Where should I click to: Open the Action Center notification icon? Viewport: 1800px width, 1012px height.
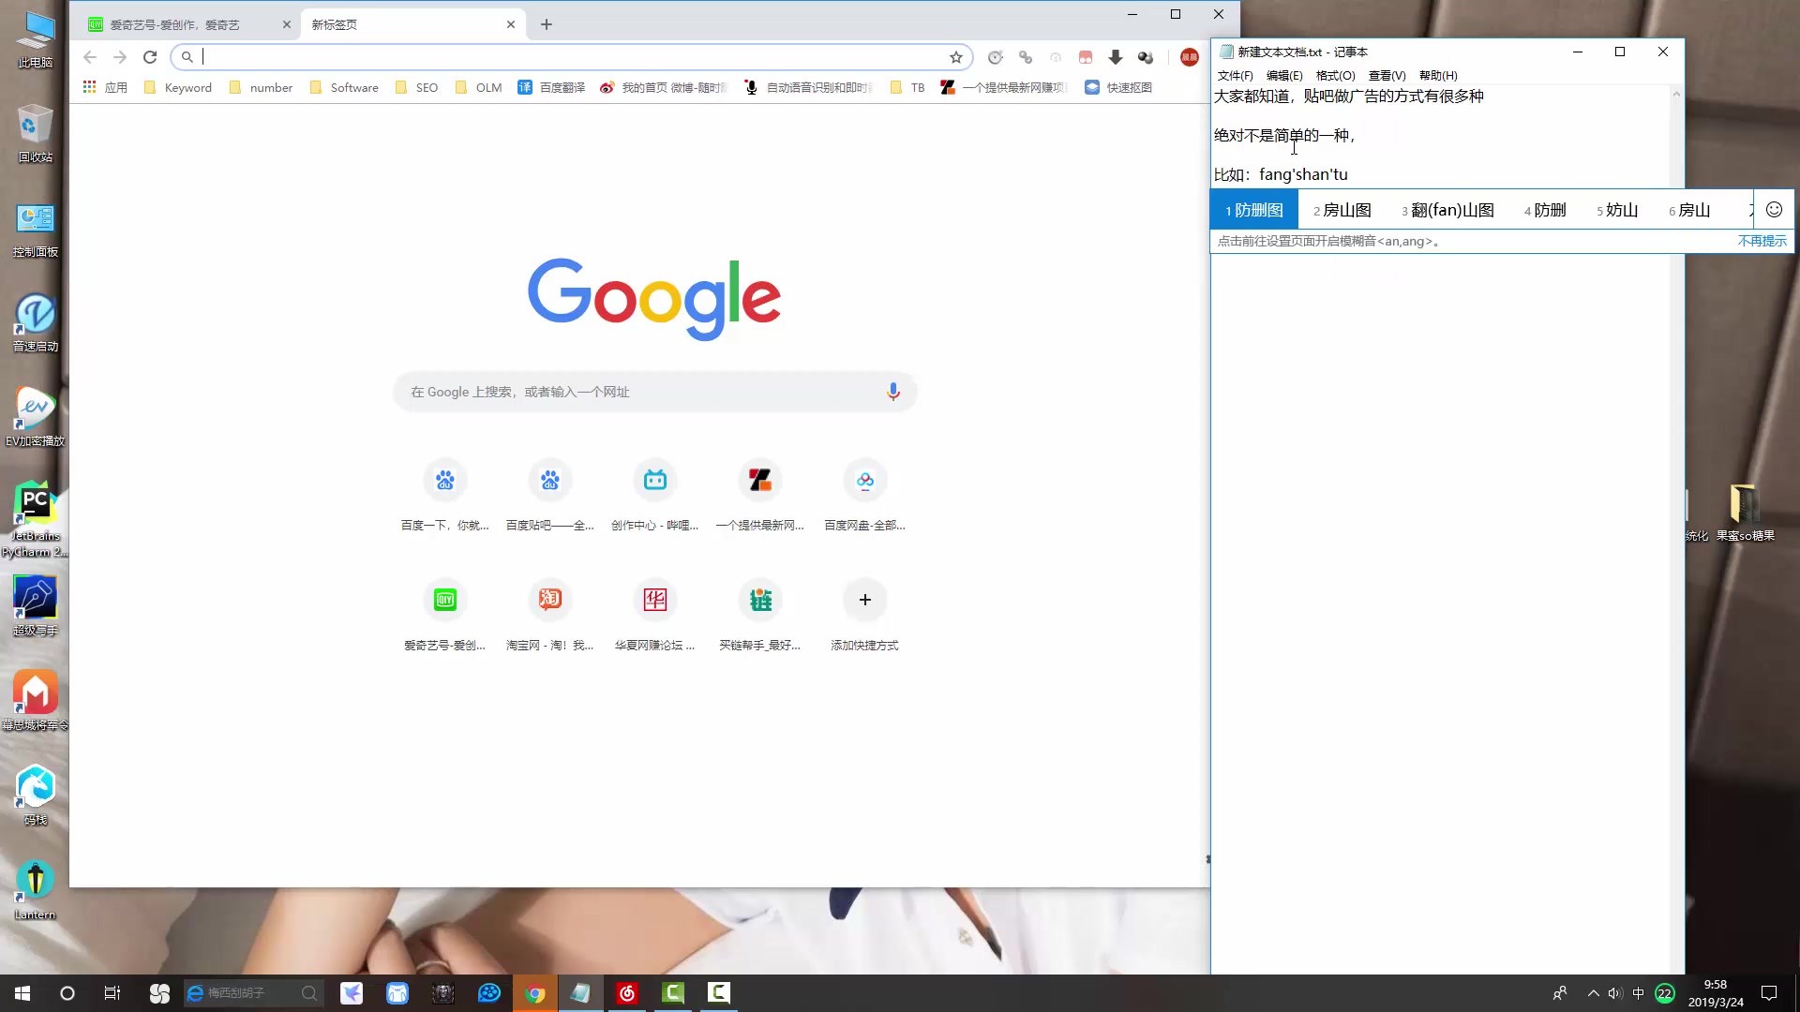1769,993
